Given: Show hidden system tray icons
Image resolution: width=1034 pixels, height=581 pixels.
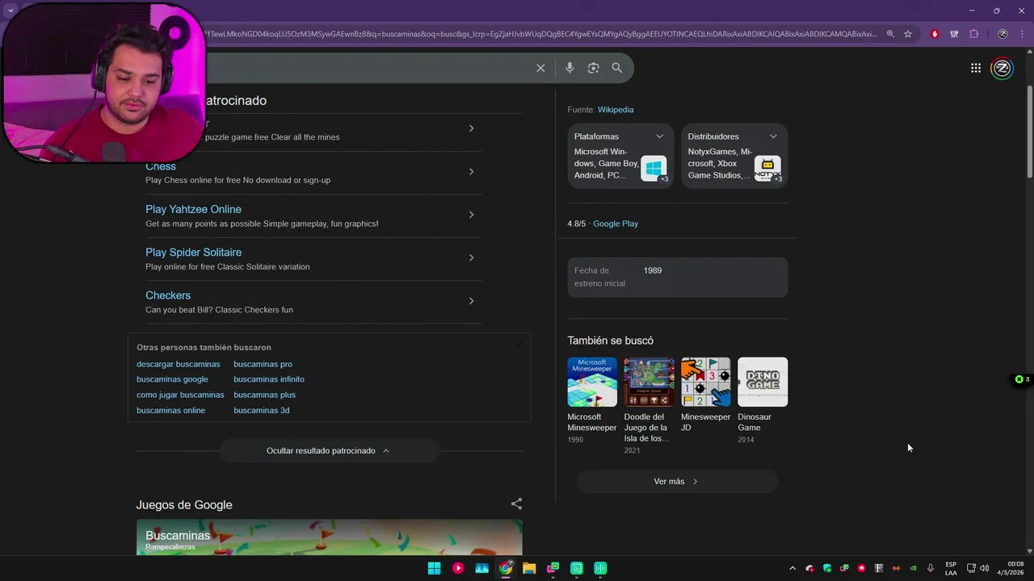Looking at the screenshot, I should click(x=792, y=568).
